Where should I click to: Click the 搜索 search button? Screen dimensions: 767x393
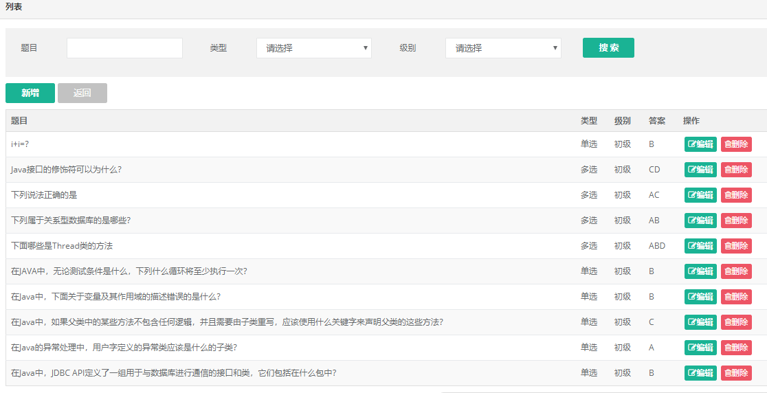point(608,48)
